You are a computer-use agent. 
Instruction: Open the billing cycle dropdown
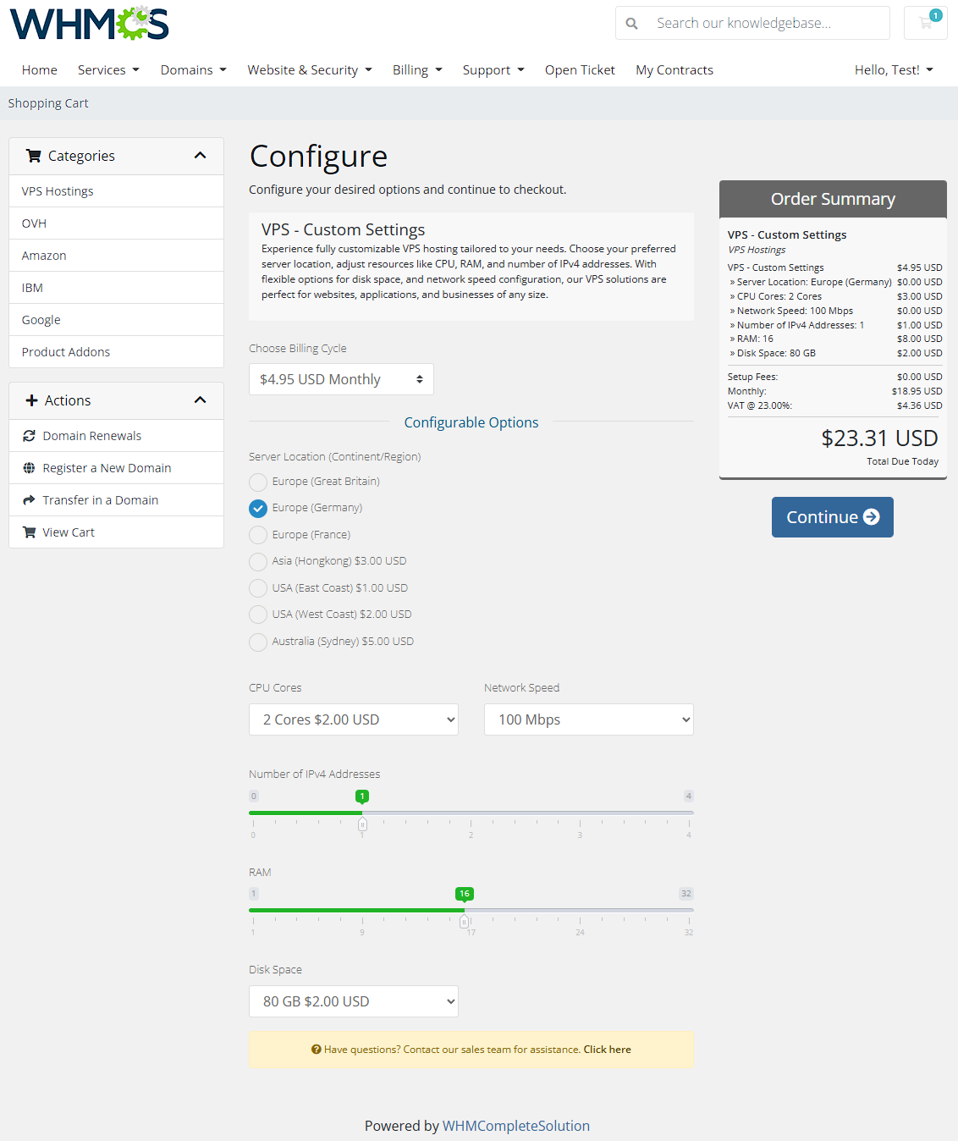(341, 379)
